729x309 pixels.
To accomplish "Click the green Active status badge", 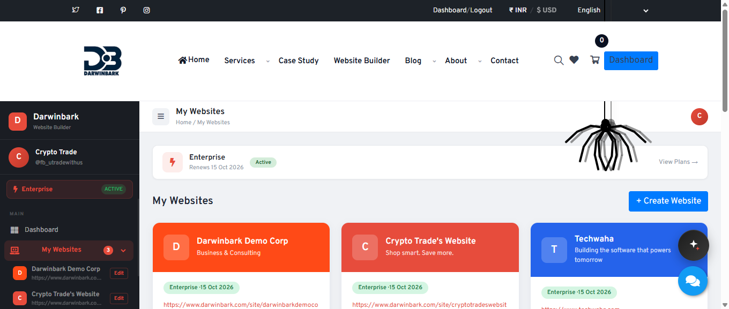I will [x=263, y=162].
